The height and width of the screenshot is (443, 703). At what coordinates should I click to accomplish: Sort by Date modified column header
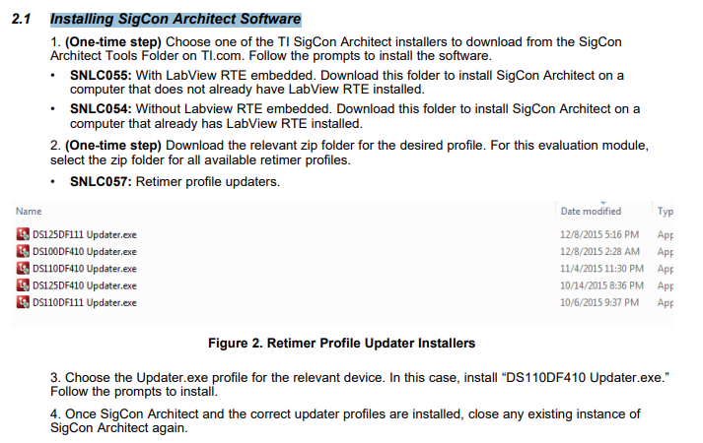coord(591,212)
